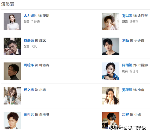Click the 谷嘉诚 name link

click(x=29, y=40)
